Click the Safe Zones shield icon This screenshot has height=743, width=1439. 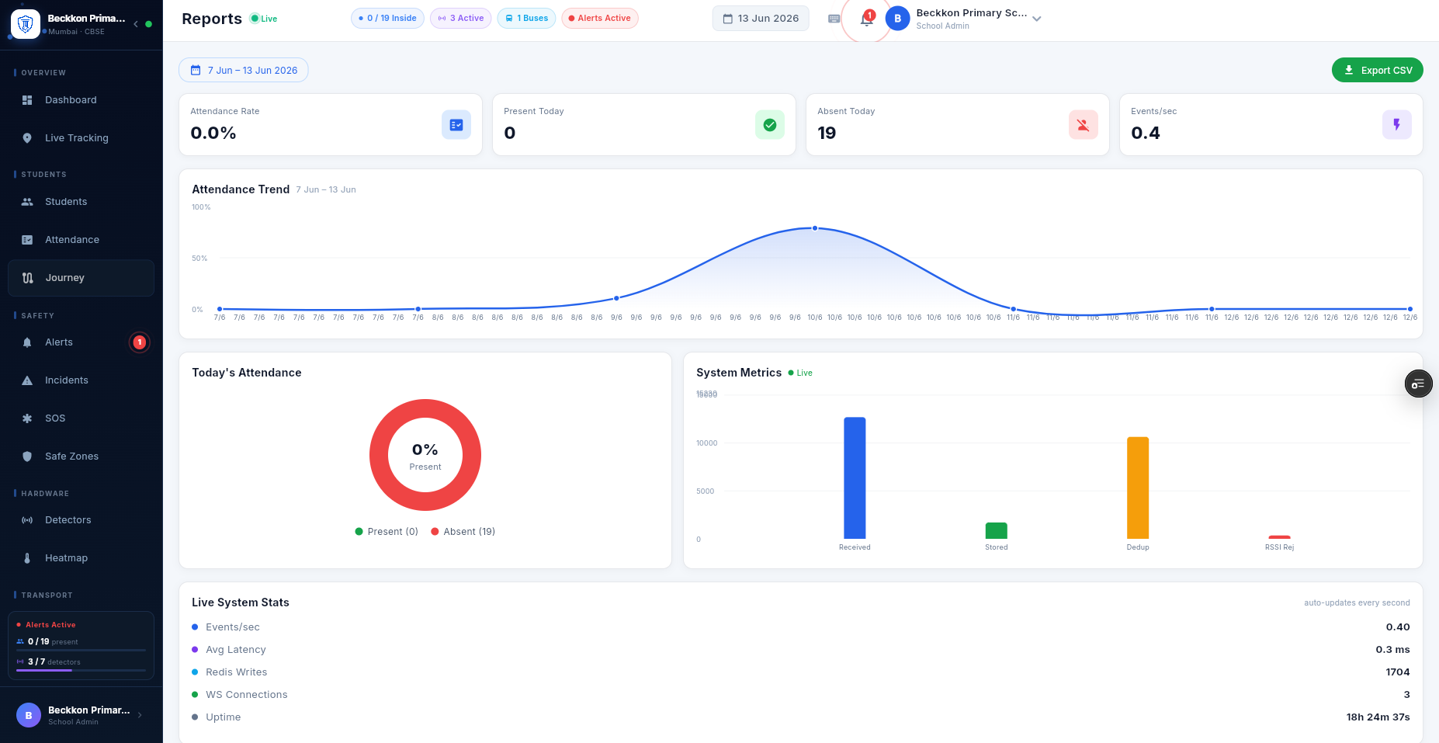[x=27, y=457]
